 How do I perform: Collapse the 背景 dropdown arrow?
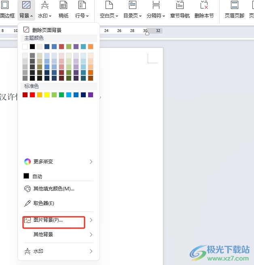32,16
